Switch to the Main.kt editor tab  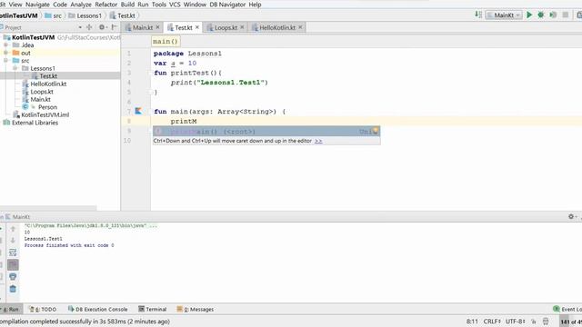pos(143,27)
